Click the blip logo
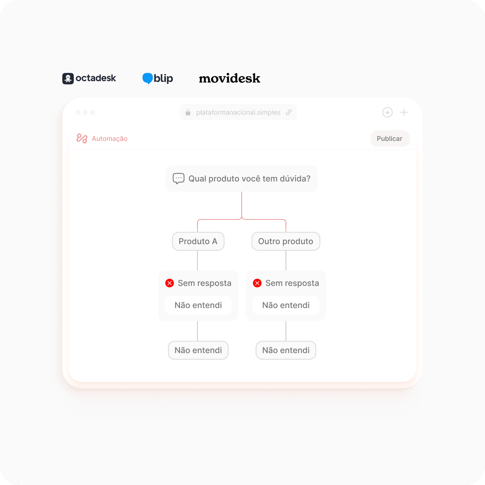The height and width of the screenshot is (485, 485). (157, 78)
